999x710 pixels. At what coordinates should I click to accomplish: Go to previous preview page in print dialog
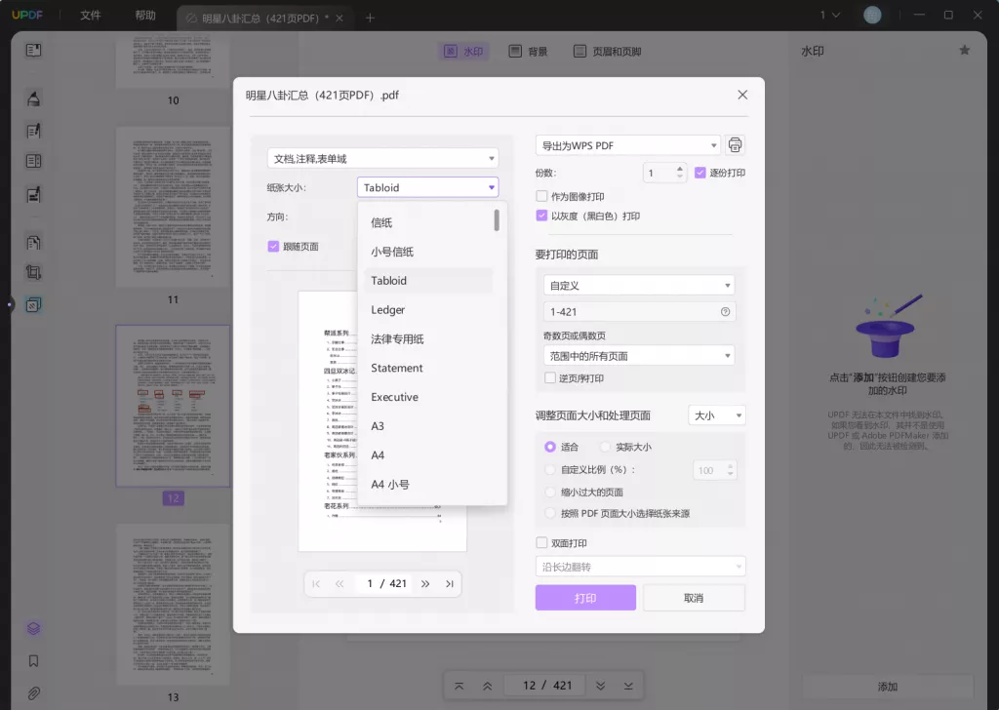tap(340, 584)
